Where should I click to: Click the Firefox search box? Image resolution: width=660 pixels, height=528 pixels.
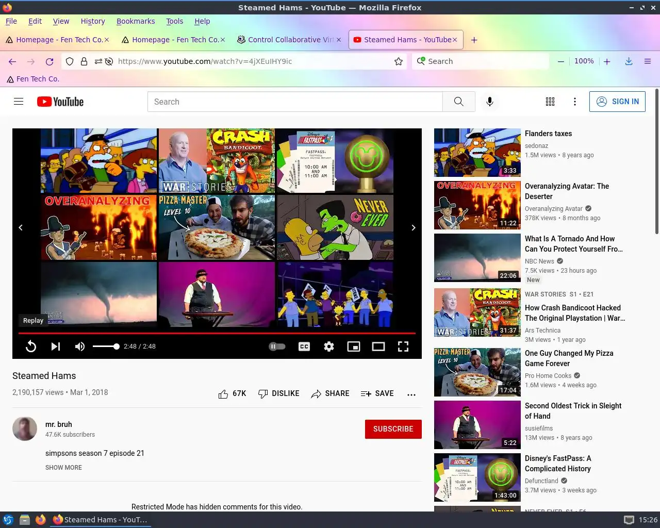tap(481, 61)
